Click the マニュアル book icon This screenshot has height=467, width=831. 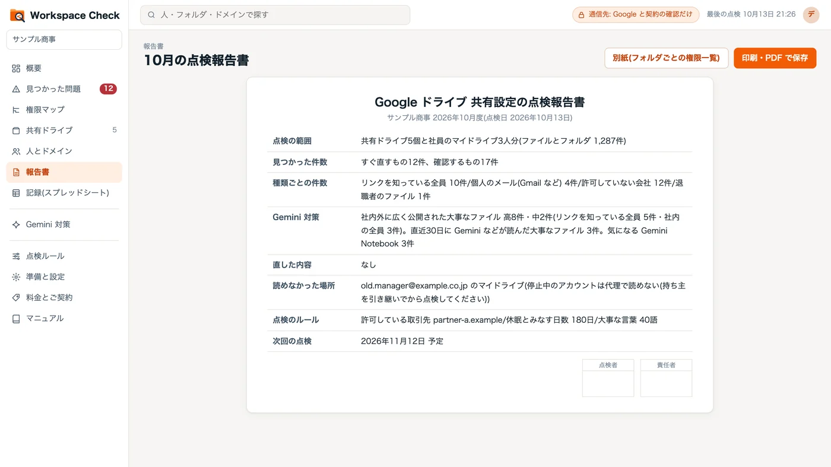click(16, 319)
